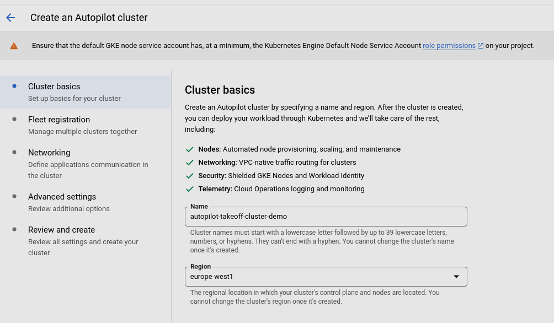Image resolution: width=554 pixels, height=323 pixels.
Task: Click the europe-west1 region value
Action: (212, 277)
